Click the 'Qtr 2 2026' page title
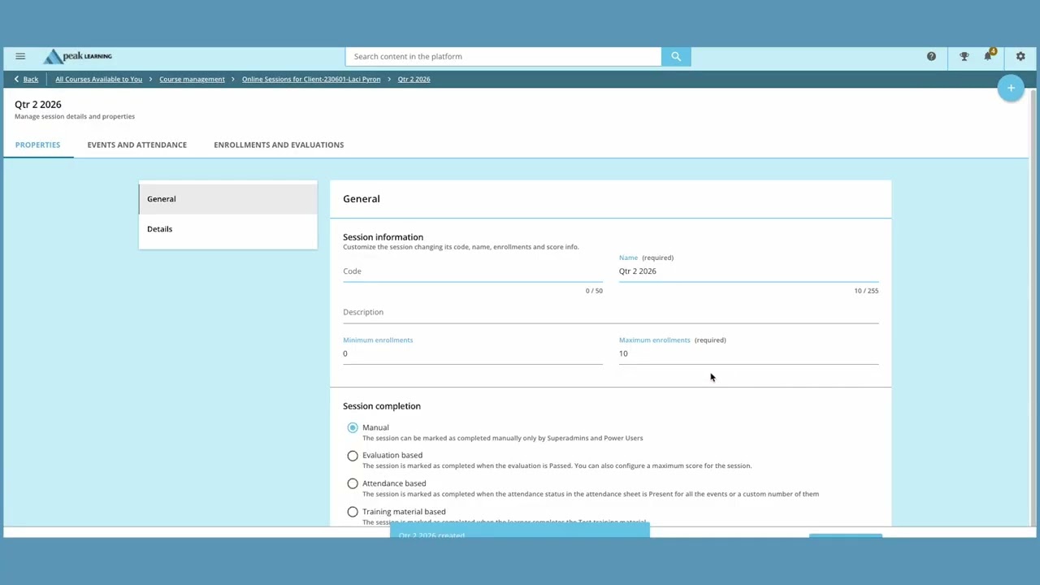This screenshot has width=1040, height=585. pos(38,104)
